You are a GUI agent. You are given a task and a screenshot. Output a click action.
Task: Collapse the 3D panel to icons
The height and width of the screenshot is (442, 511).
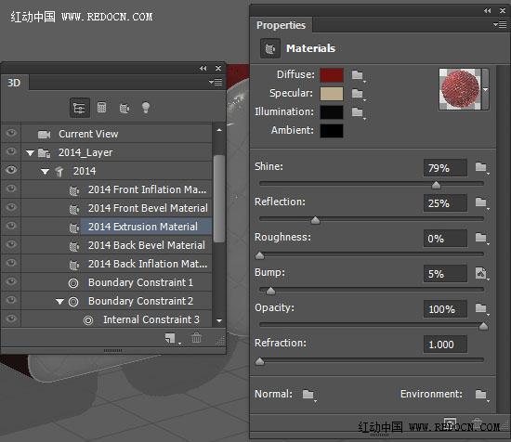coord(203,68)
